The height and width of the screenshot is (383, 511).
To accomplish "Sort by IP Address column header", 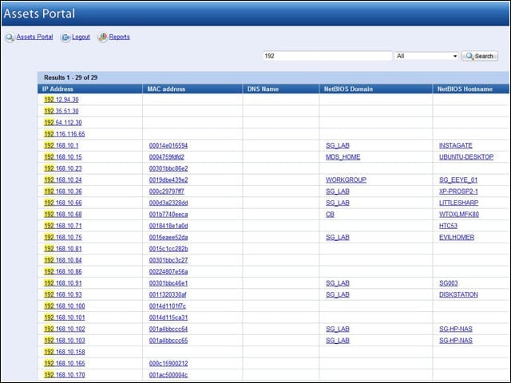I will click(90, 89).
